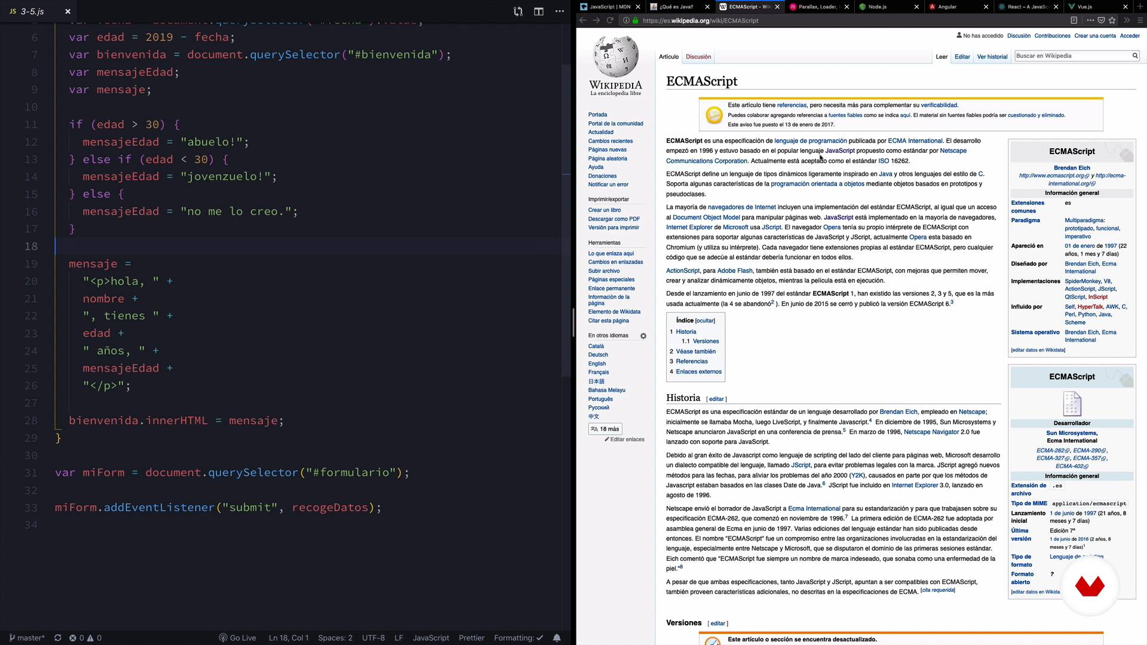
Task: Save page to Pocket icon
Action: [1101, 20]
